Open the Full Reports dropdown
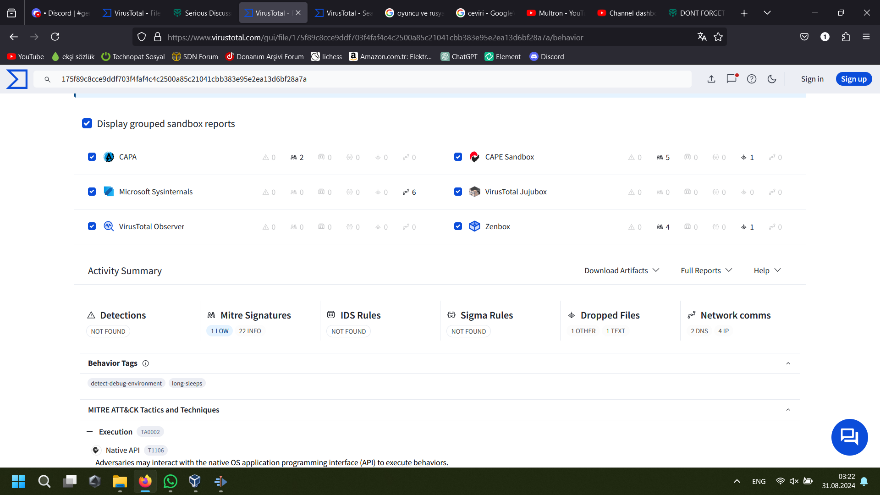 (x=706, y=270)
